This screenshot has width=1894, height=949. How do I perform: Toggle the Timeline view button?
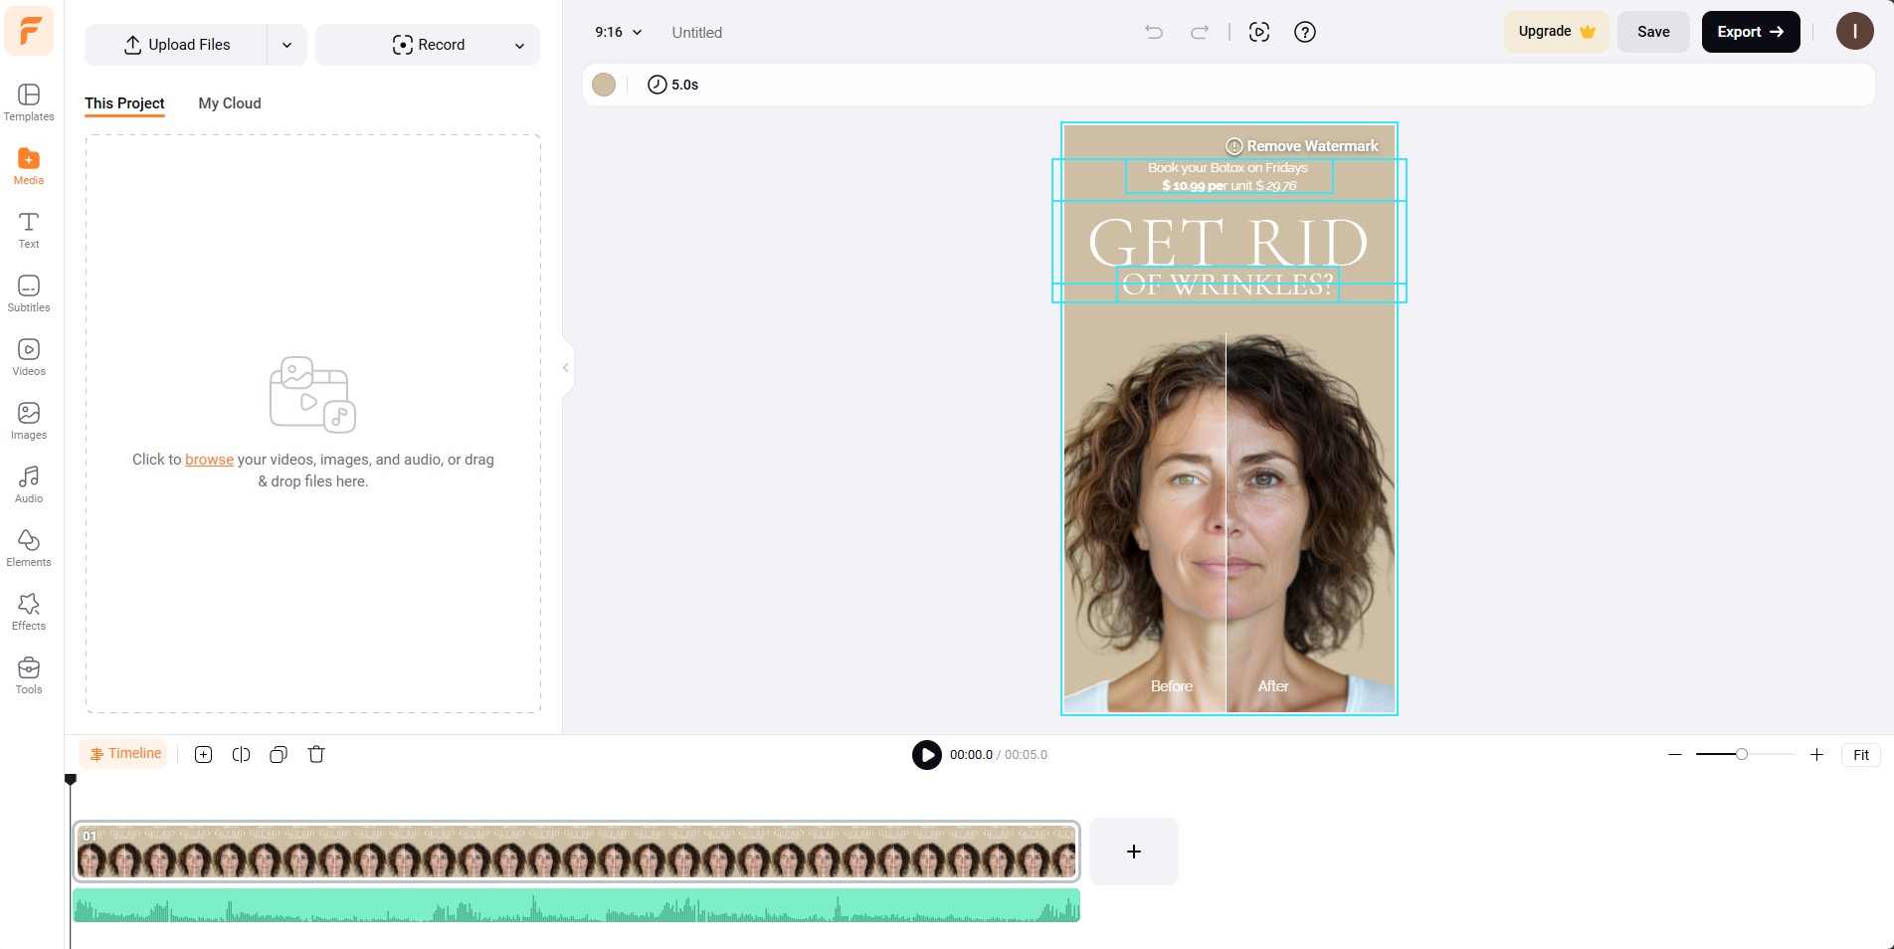point(124,754)
